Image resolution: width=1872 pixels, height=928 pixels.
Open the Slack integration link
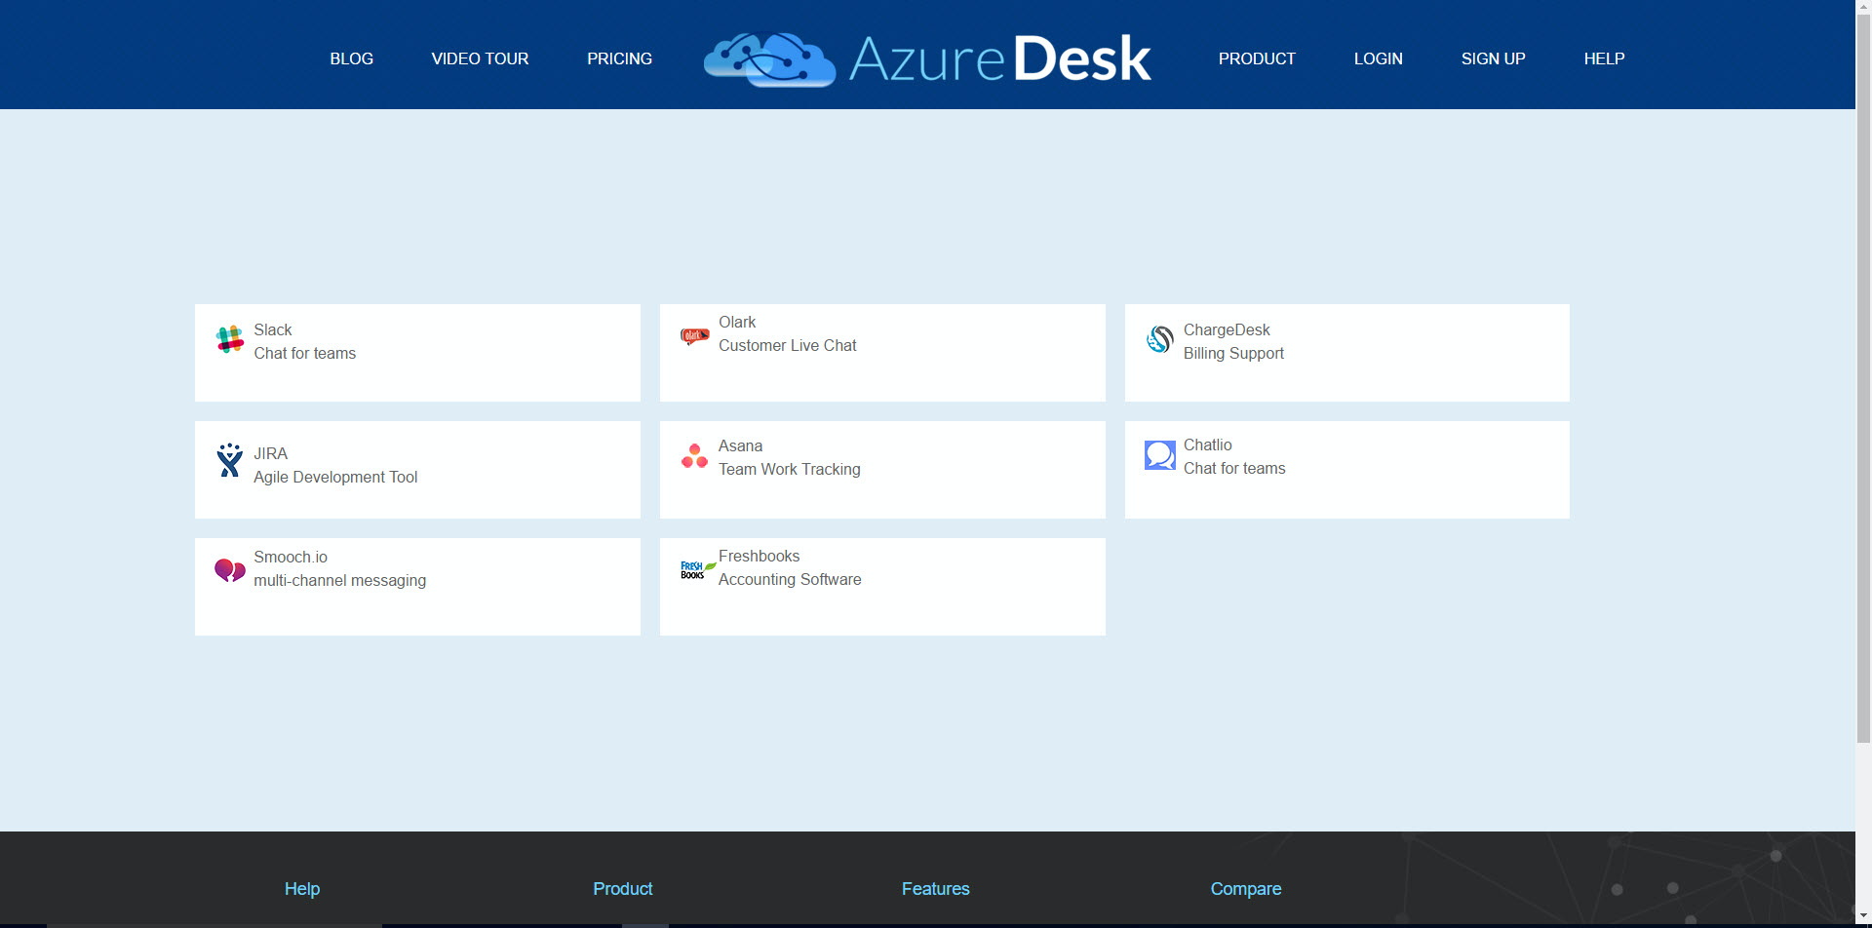pyautogui.click(x=273, y=329)
